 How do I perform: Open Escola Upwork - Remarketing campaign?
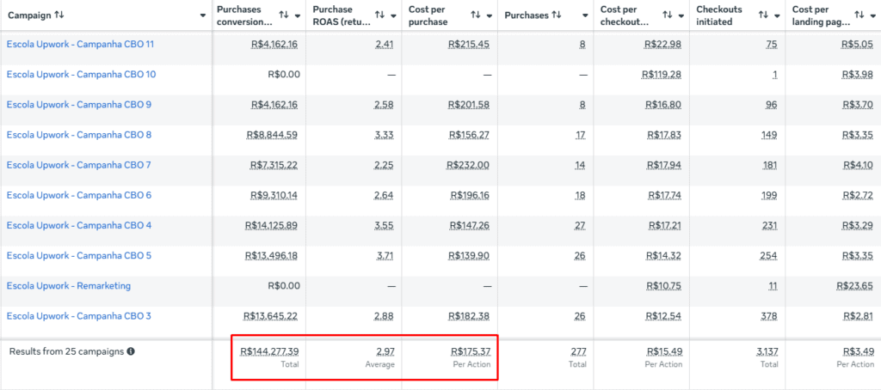pos(69,285)
